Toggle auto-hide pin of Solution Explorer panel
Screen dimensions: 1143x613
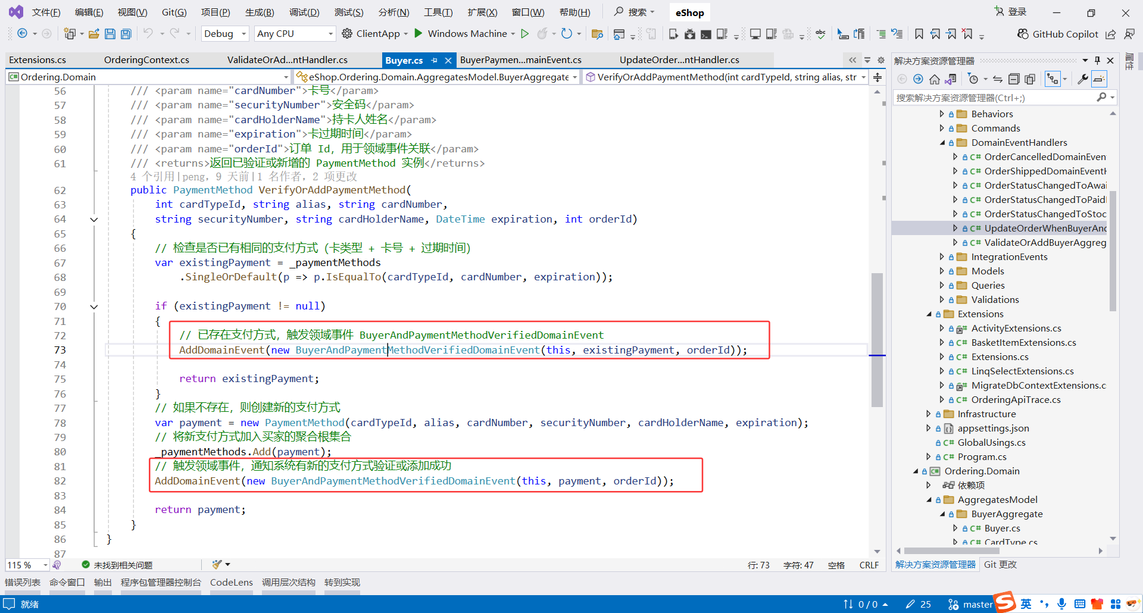point(1098,61)
